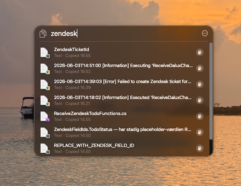Image resolution: width=241 pixels, height=186 pixels.
Task: Click 'Text · Copied 16.55' subtitle
Action: pos(72,56)
